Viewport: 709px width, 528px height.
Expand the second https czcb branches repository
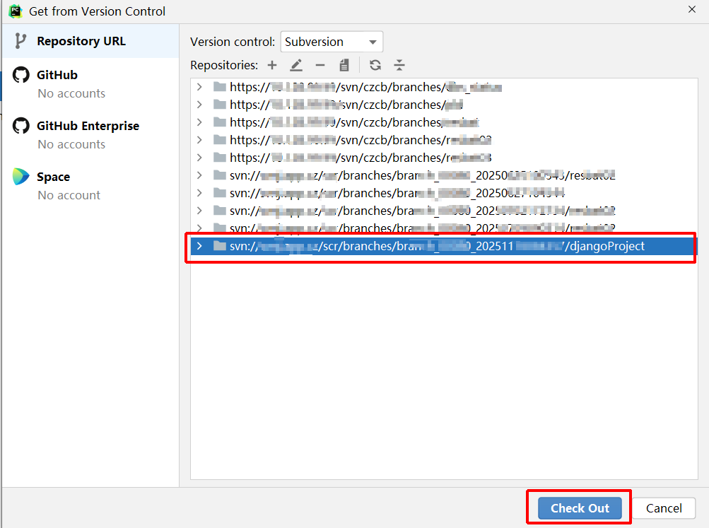point(199,105)
